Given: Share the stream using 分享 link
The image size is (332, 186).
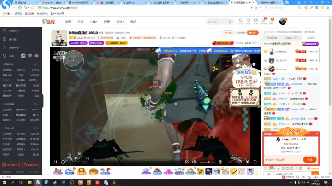Looking at the screenshot, I should tap(239, 43).
